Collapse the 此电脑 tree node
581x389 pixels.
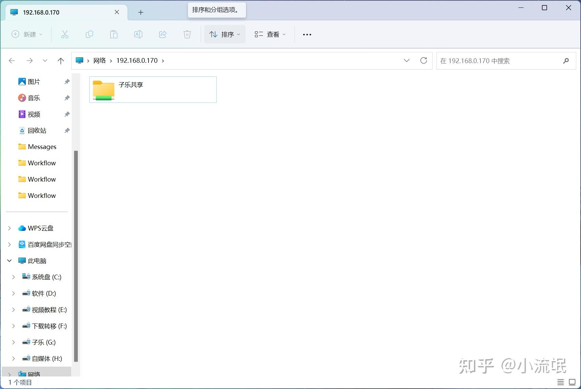point(10,261)
